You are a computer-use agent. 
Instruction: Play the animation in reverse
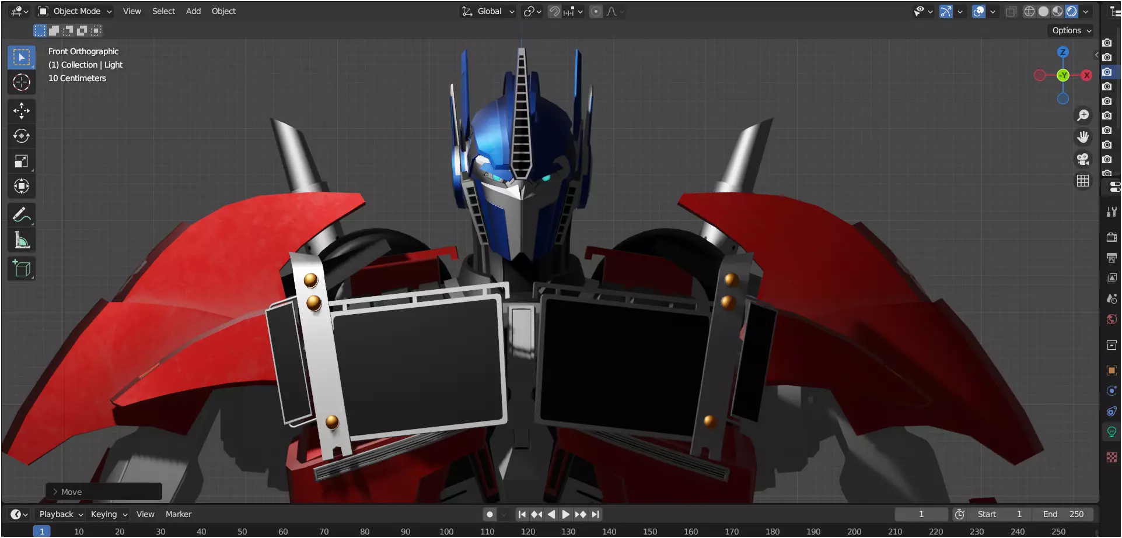tap(551, 514)
